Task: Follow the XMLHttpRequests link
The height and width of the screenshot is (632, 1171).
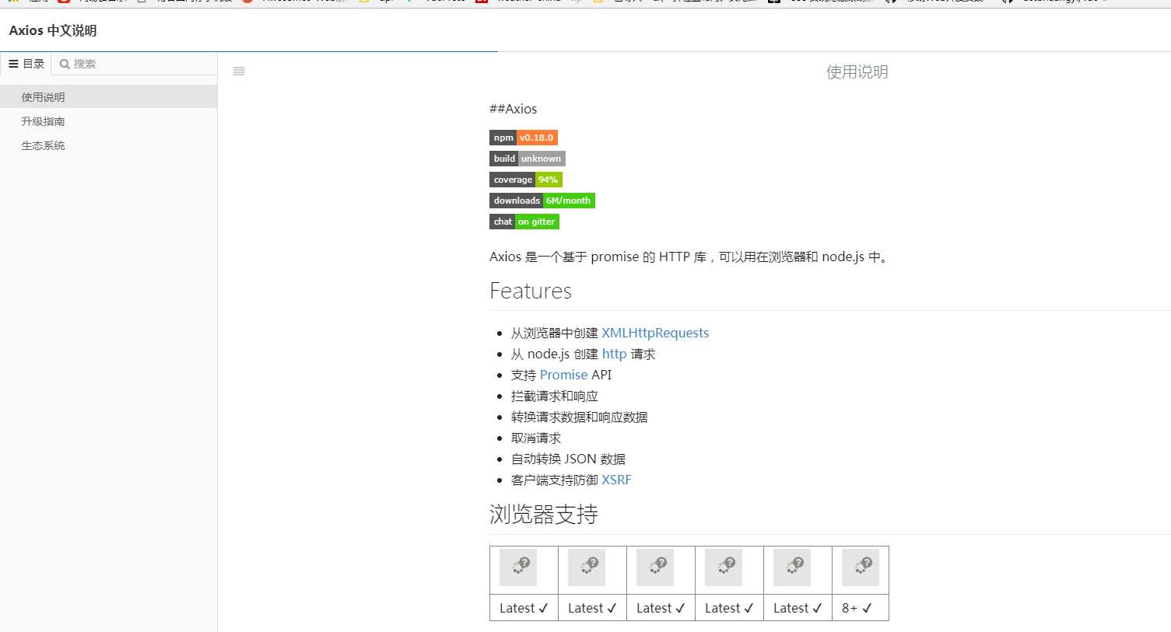Action: (x=655, y=333)
